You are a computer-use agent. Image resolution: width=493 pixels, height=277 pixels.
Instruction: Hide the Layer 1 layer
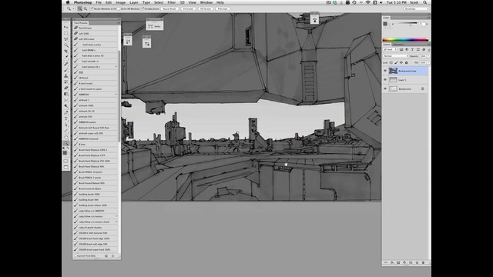pos(385,80)
